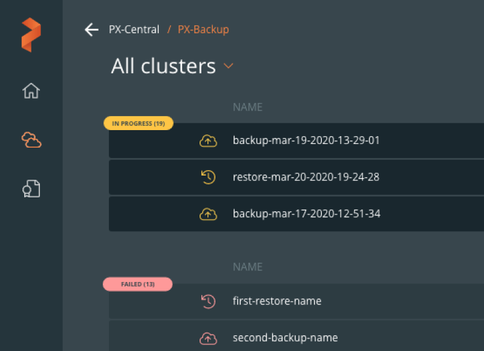This screenshot has width=484, height=351.
Task: Click the restore icon beside first-restore-name
Action: click(208, 301)
